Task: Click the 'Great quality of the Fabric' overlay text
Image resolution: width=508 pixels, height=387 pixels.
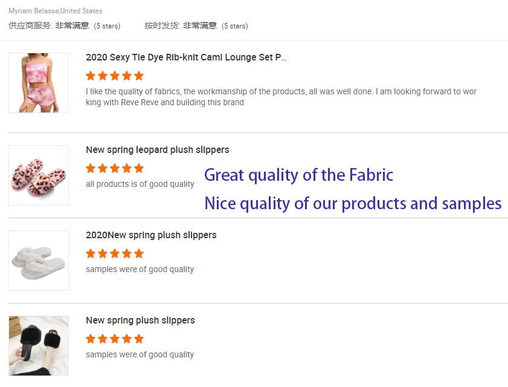Action: tap(298, 175)
